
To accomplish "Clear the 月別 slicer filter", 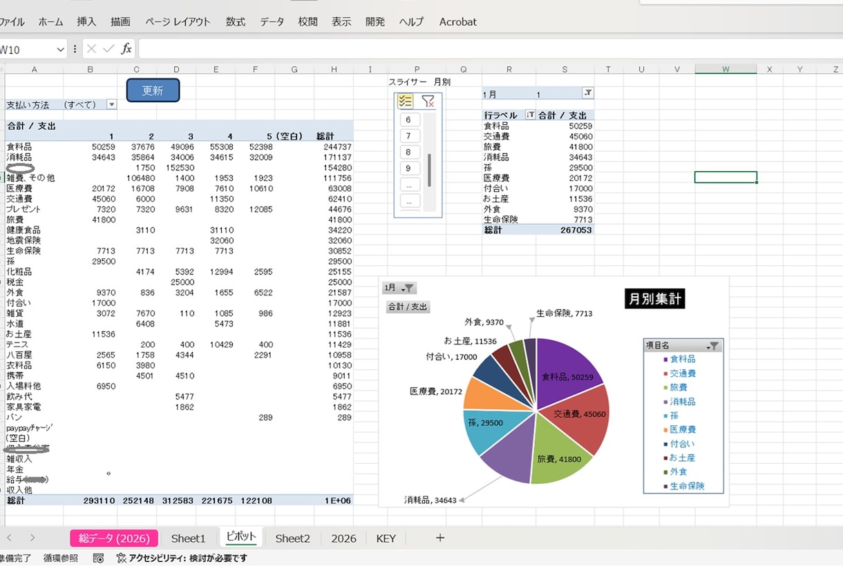I will click(428, 101).
